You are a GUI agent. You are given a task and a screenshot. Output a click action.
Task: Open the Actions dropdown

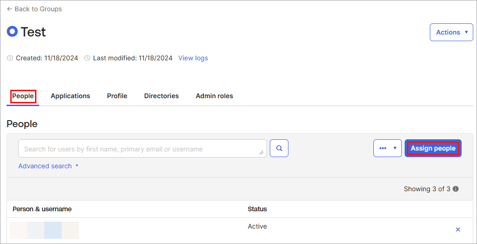pos(451,32)
